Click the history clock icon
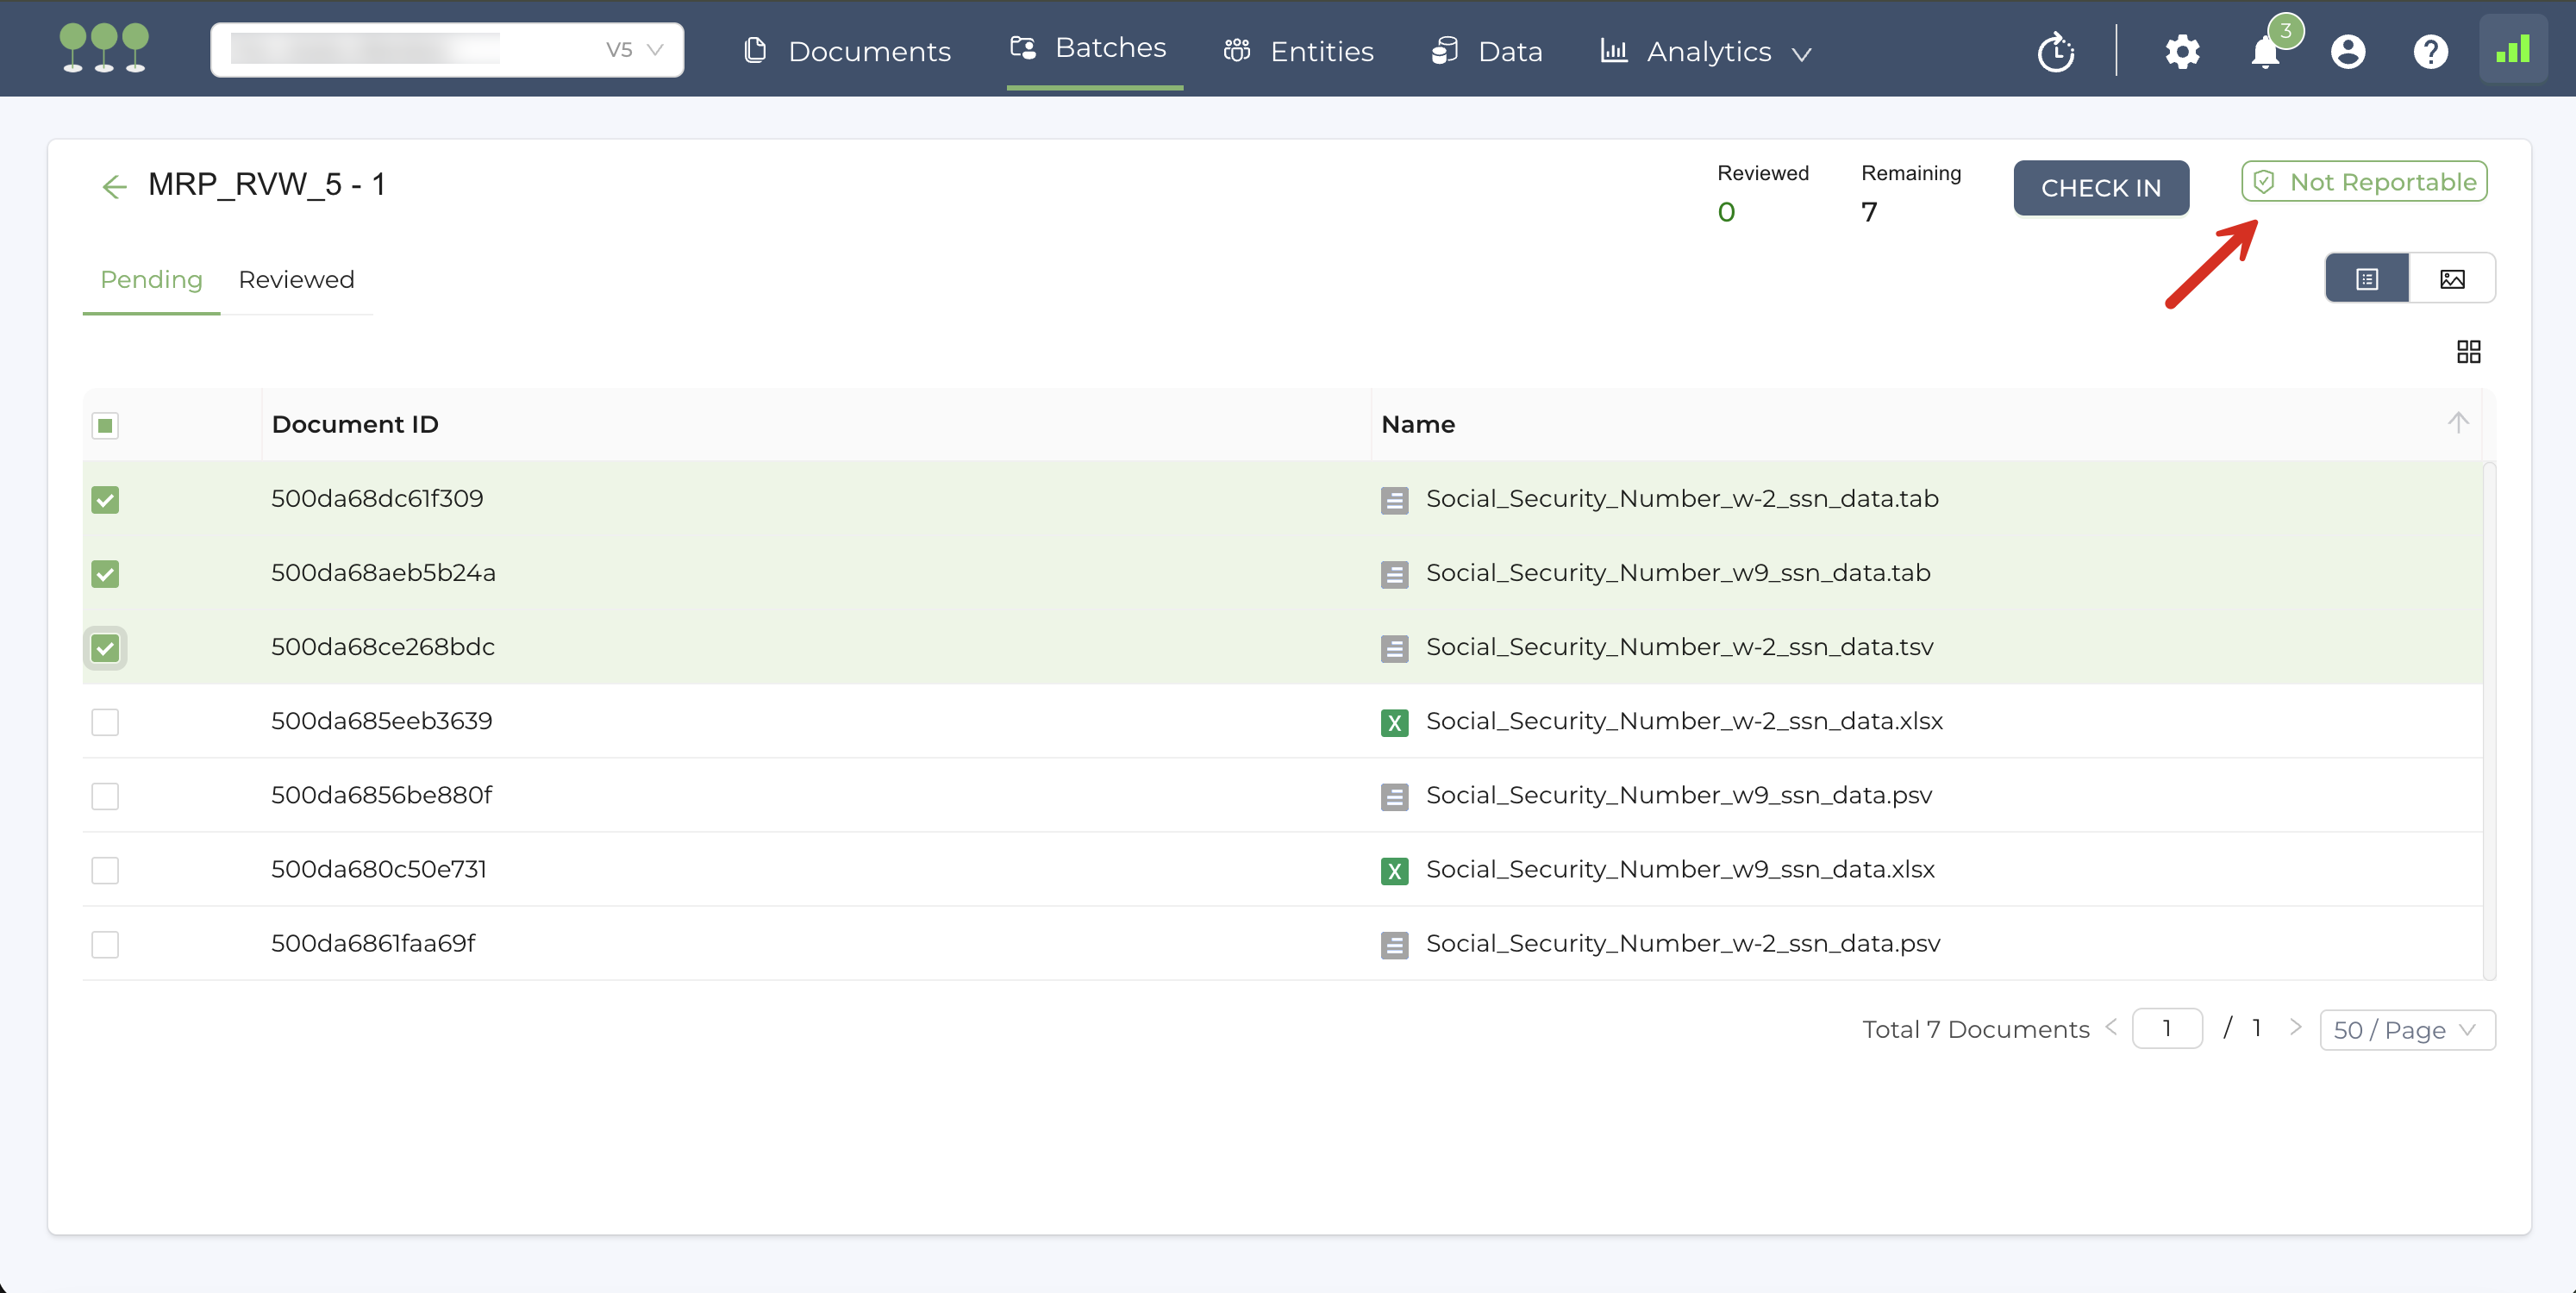Viewport: 2576px width, 1293px height. coord(2056,51)
